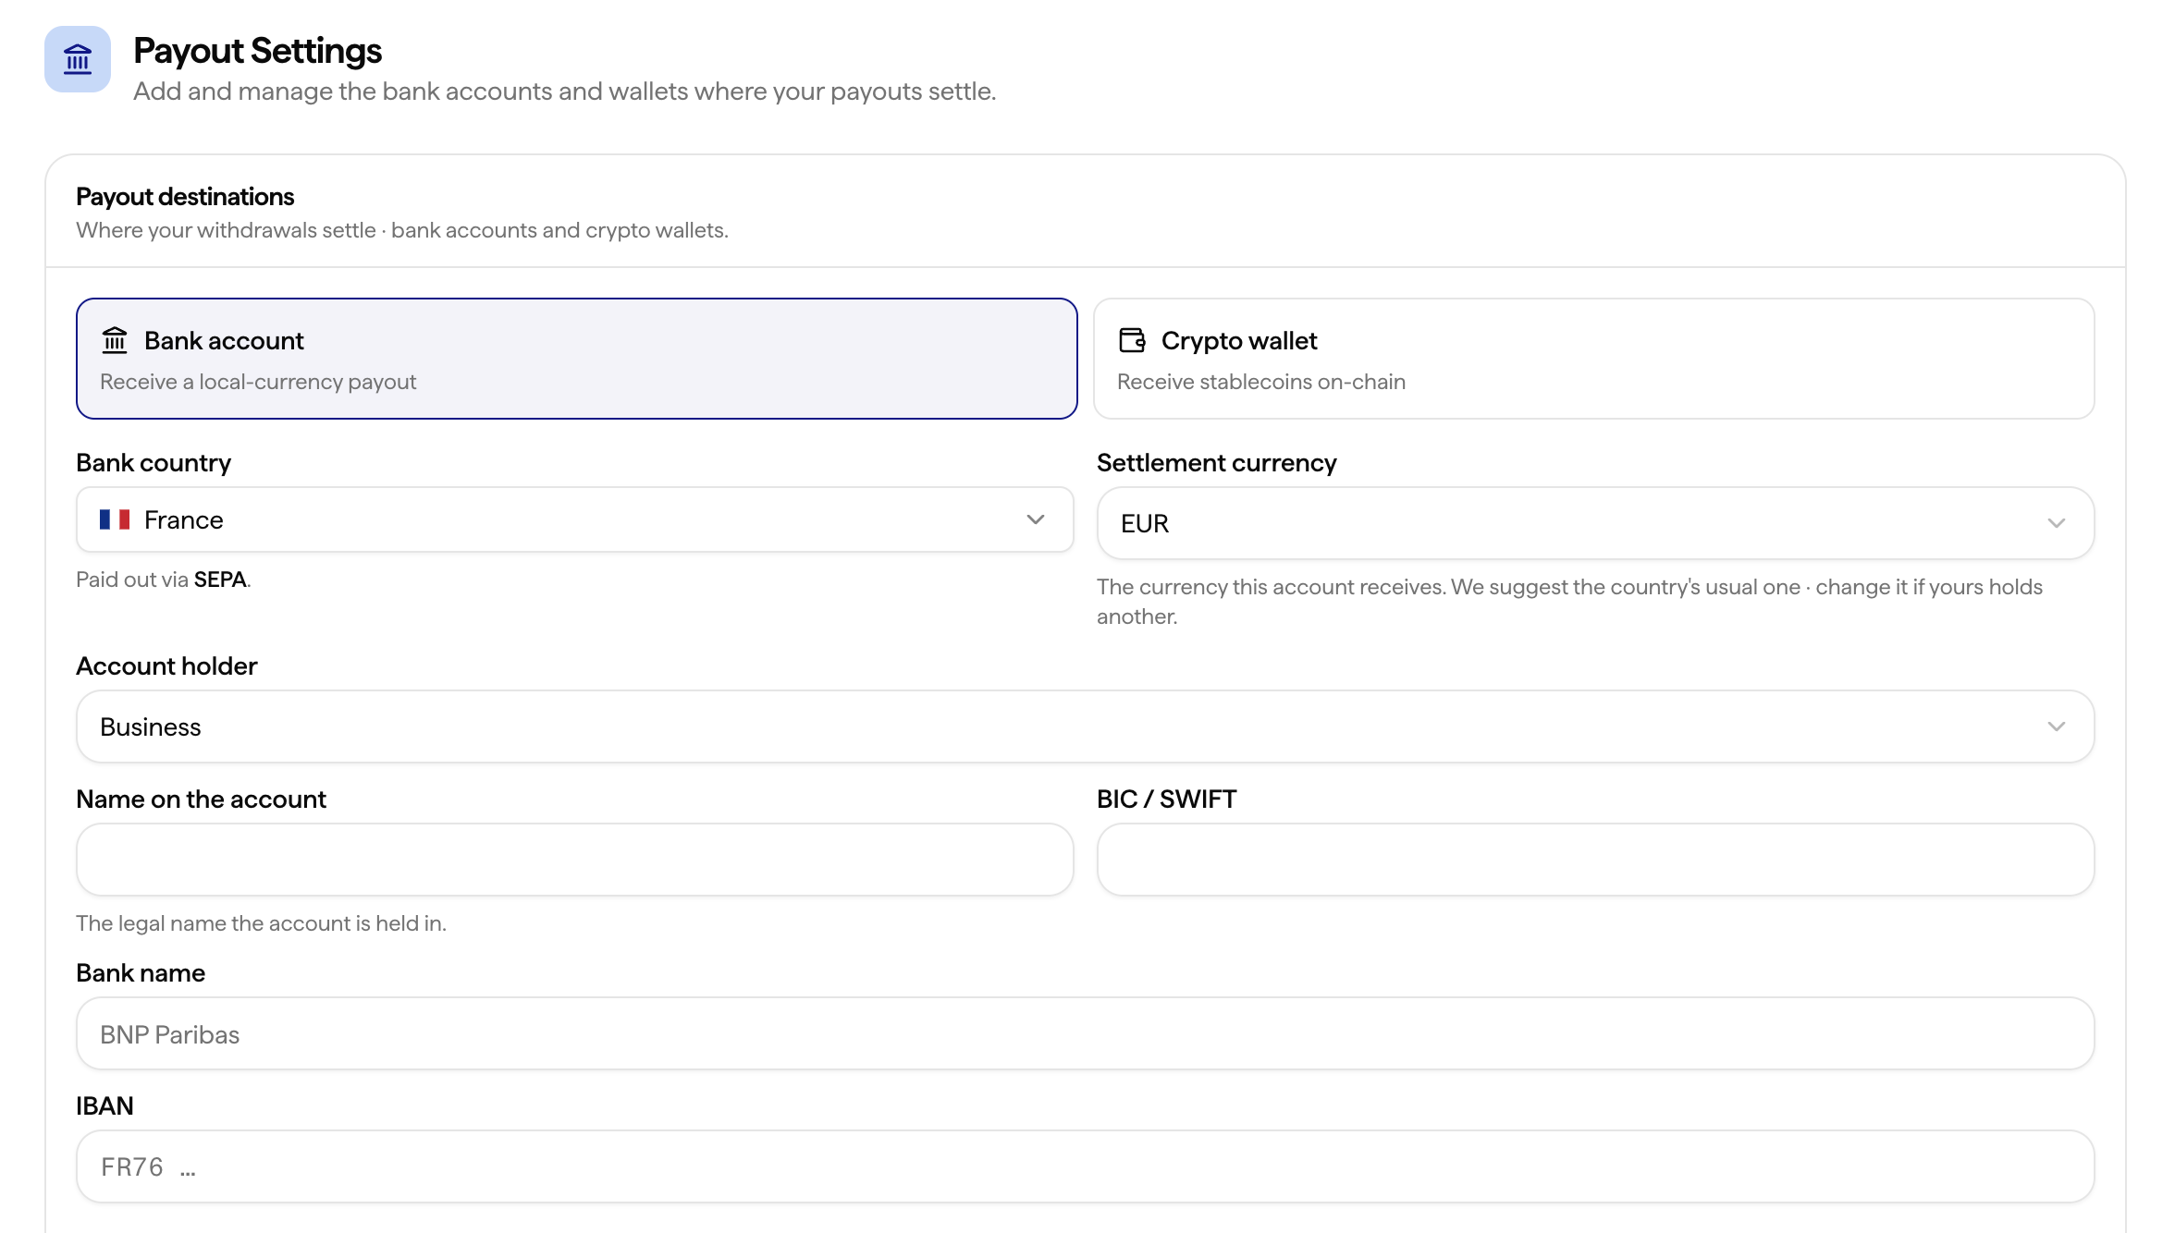Image resolution: width=2175 pixels, height=1233 pixels.
Task: Click the 'Receive stablecoins on-chain' description
Action: click(1261, 382)
